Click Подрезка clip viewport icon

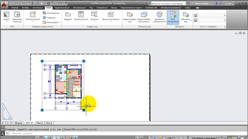pos(44,18)
